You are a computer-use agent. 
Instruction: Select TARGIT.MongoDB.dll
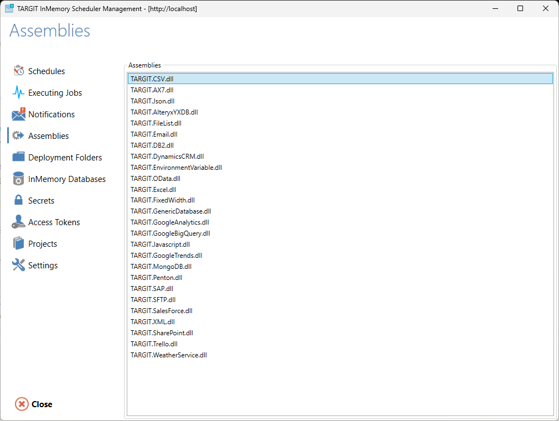(x=340, y=266)
